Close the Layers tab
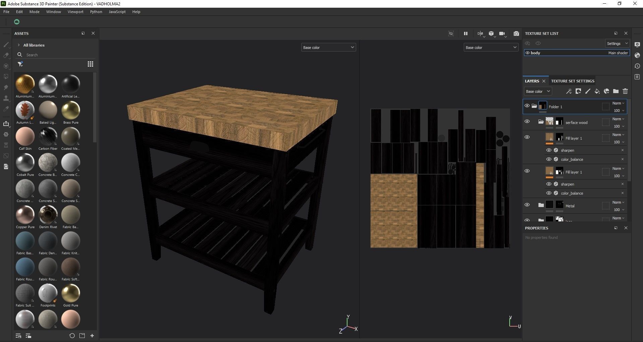This screenshot has width=643, height=342. point(544,81)
